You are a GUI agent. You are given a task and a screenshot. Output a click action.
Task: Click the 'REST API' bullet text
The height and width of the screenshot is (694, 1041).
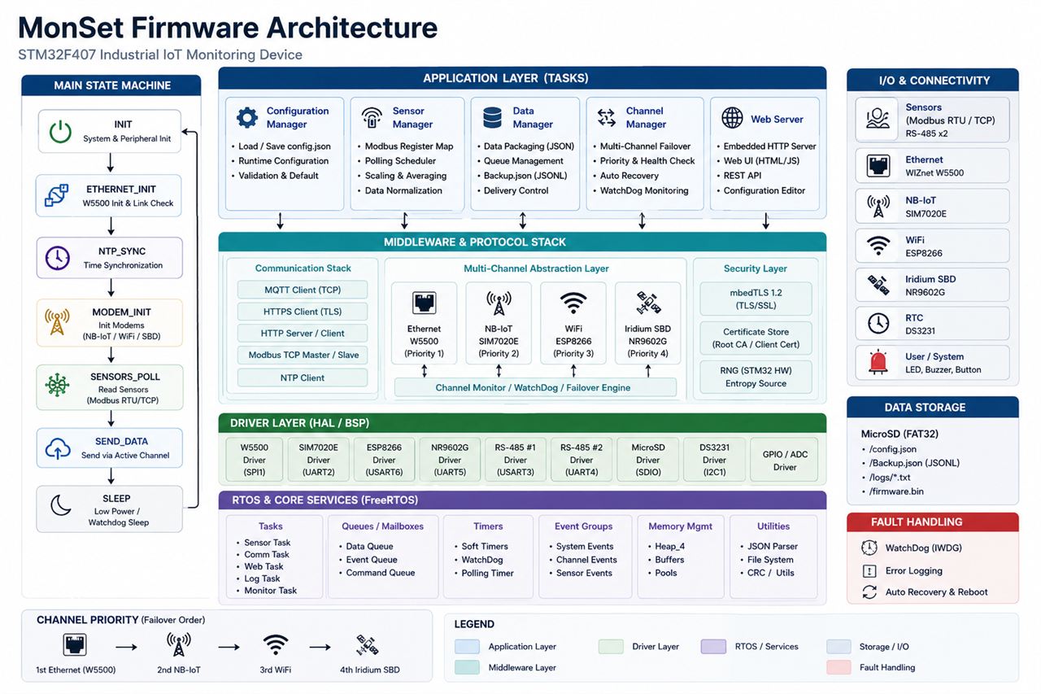(743, 176)
